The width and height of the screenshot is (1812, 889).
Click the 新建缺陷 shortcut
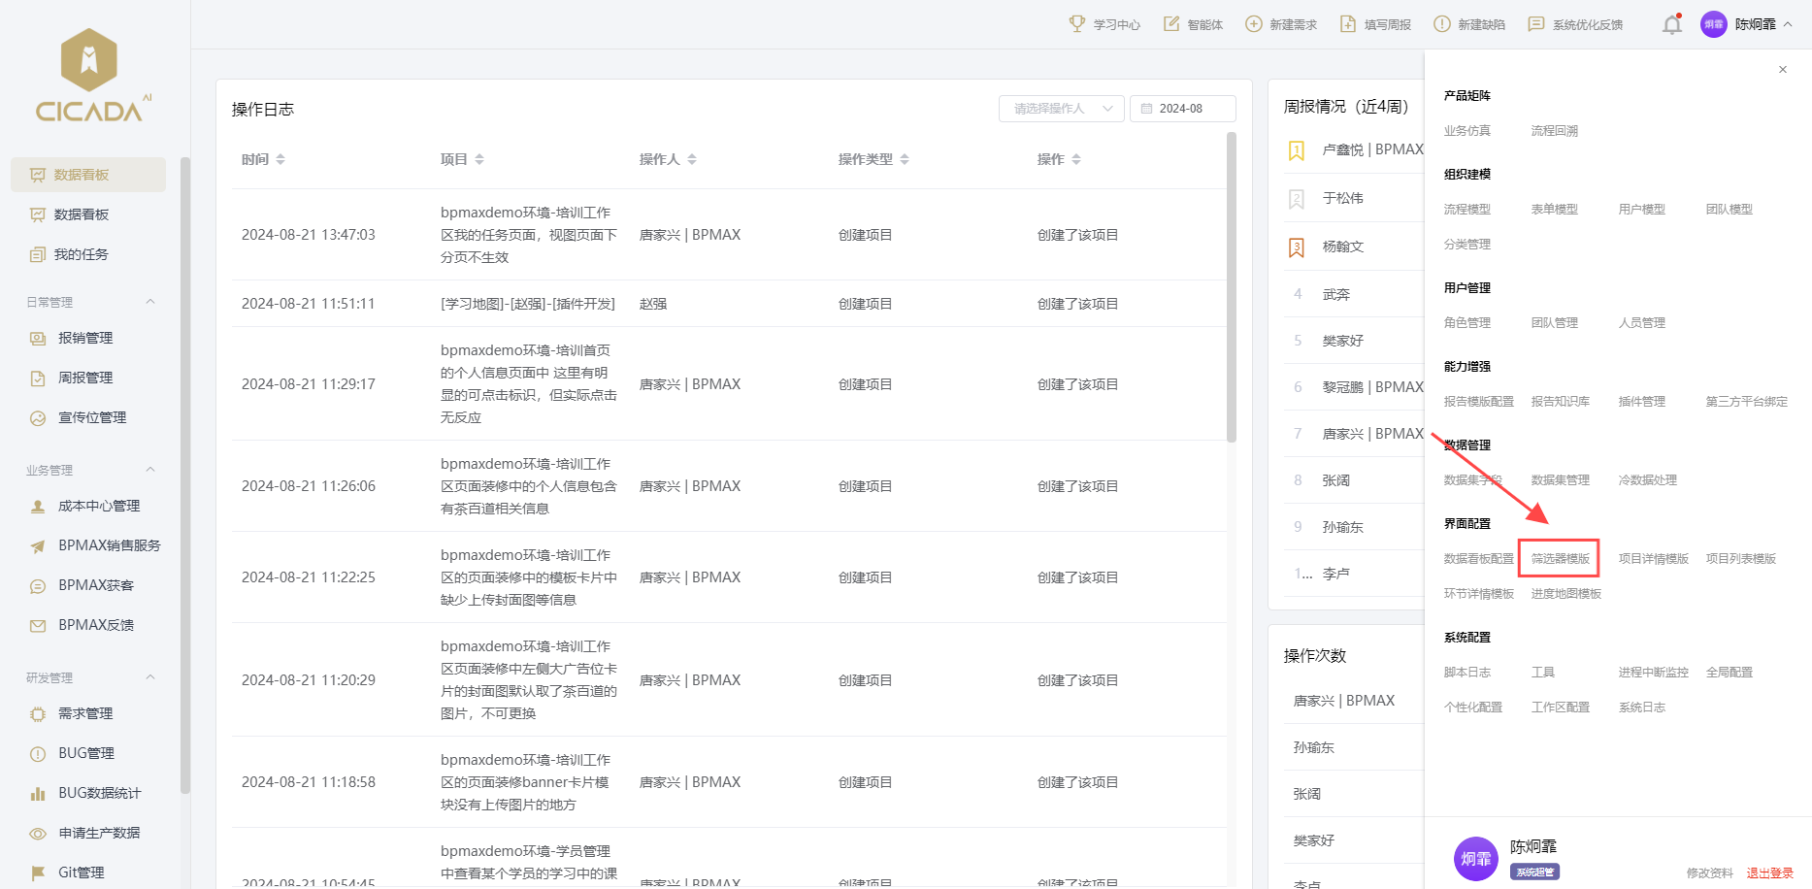coord(1469,24)
